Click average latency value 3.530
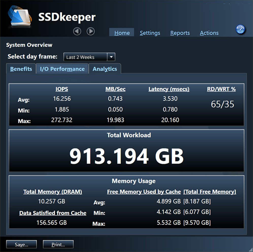253x252 pixels. (x=170, y=99)
